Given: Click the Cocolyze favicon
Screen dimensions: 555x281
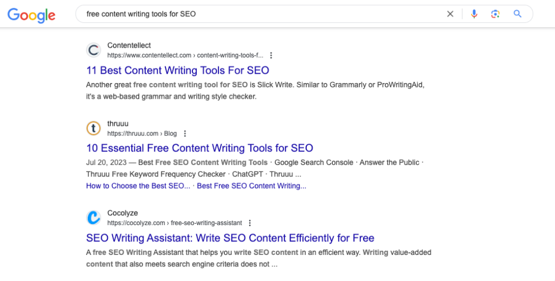Looking at the screenshot, I should (x=94, y=218).
